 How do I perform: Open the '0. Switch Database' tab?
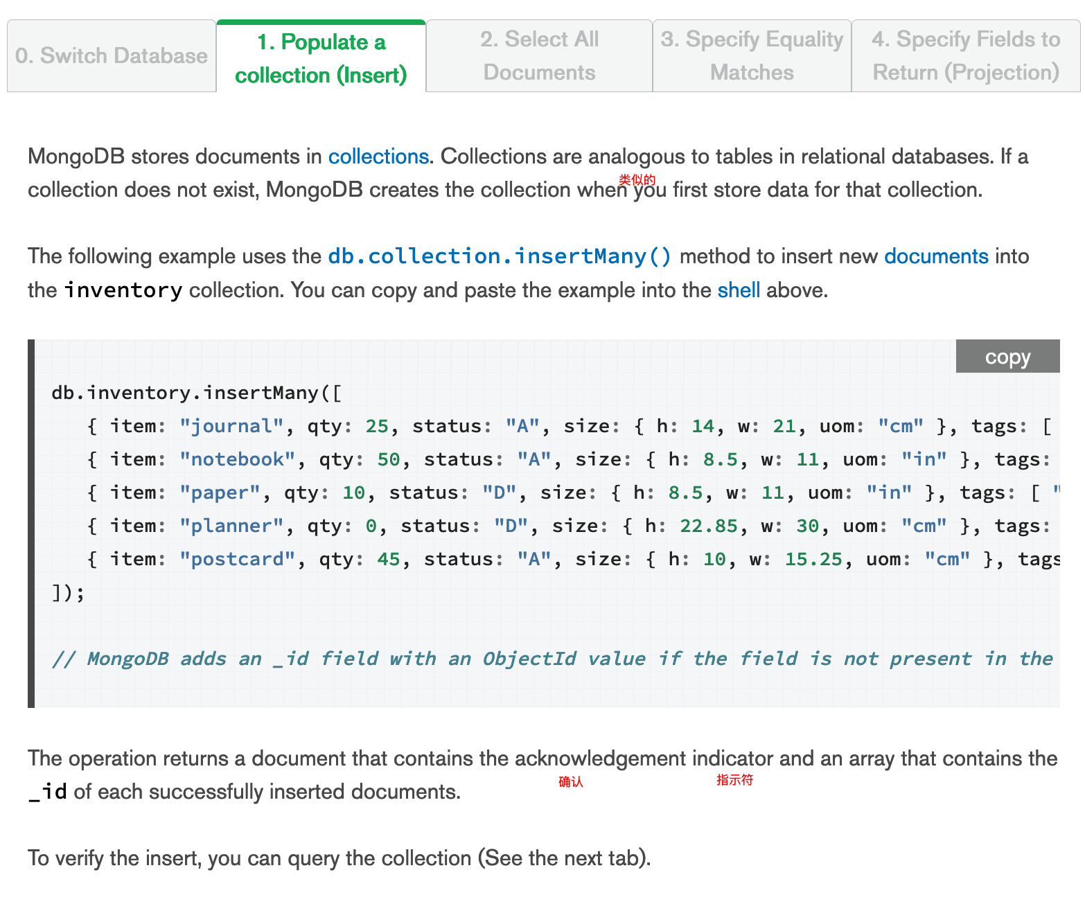(x=112, y=55)
